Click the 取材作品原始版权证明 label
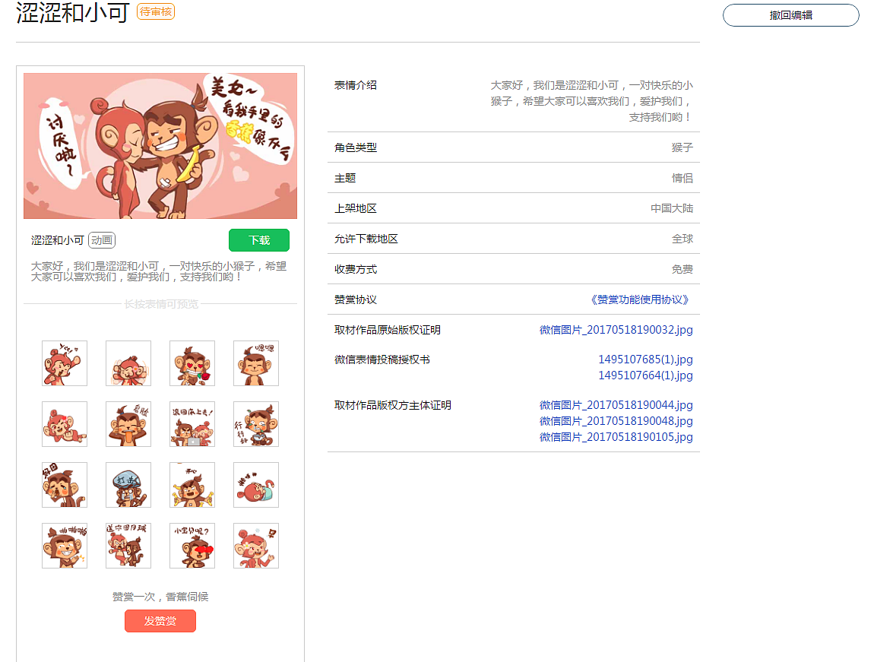The image size is (893, 662). (x=388, y=330)
